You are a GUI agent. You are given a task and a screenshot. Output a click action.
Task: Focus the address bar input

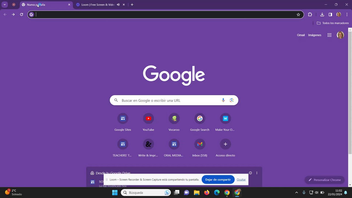click(x=165, y=15)
